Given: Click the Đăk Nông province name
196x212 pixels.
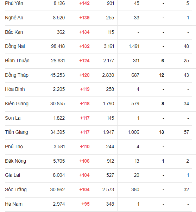Looking at the screenshot, I should tap(15, 161).
